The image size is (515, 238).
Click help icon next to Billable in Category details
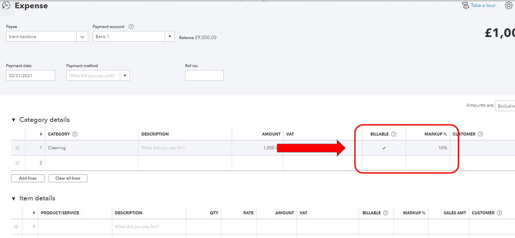(394, 134)
